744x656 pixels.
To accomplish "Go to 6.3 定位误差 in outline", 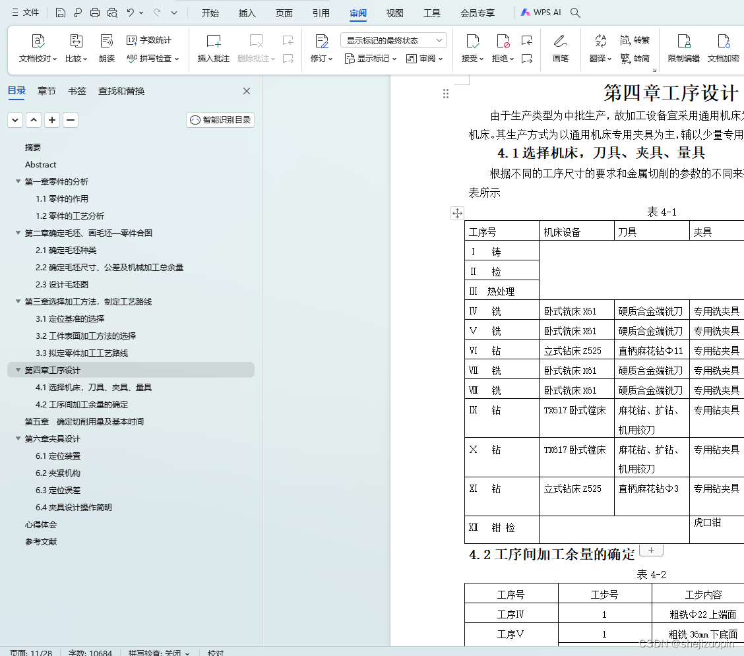I will pyautogui.click(x=58, y=490).
